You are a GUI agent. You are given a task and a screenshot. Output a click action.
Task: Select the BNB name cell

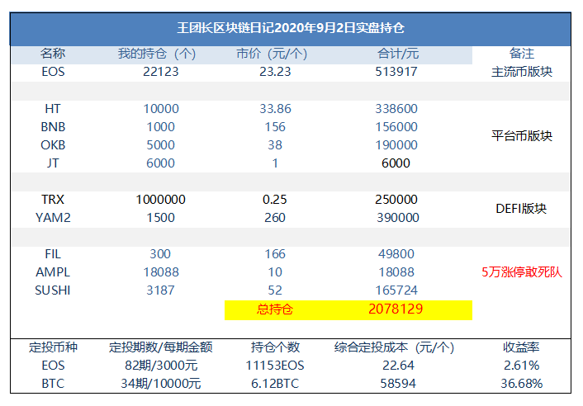pos(53,126)
